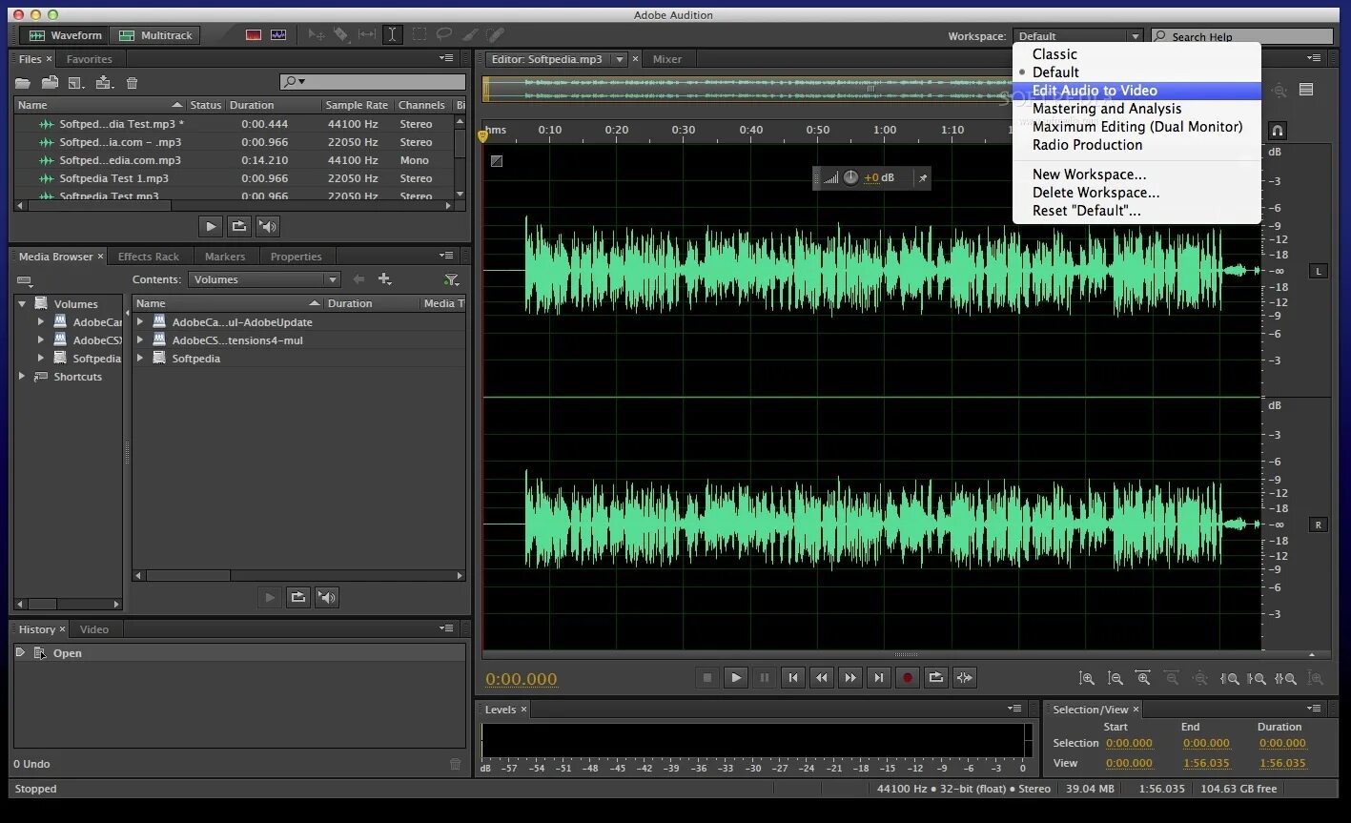Click the Import file icon in Files panel
The height and width of the screenshot is (823, 1351).
50,83
